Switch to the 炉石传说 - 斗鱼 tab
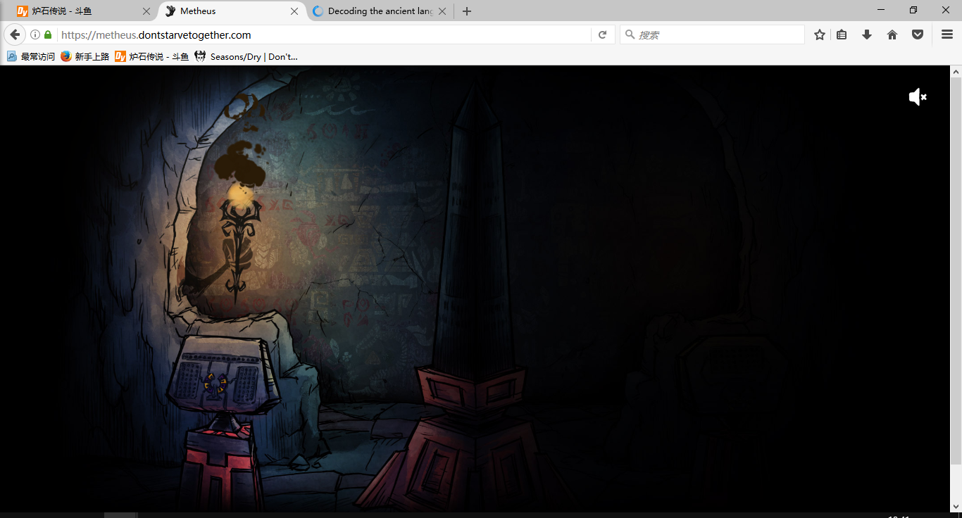Viewport: 962px width, 518px height. pos(77,11)
